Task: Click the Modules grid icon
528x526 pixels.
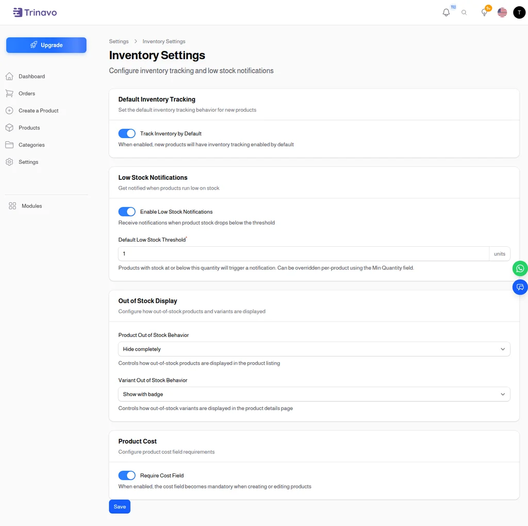Action: [x=12, y=206]
